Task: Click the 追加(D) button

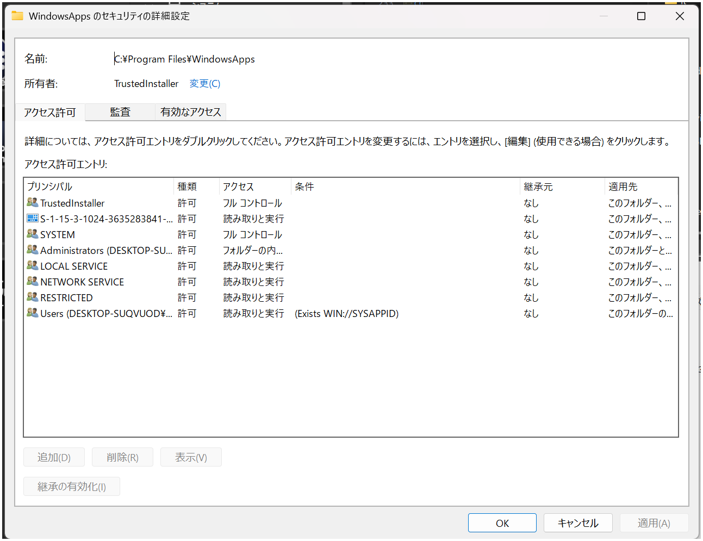Action: coord(53,457)
